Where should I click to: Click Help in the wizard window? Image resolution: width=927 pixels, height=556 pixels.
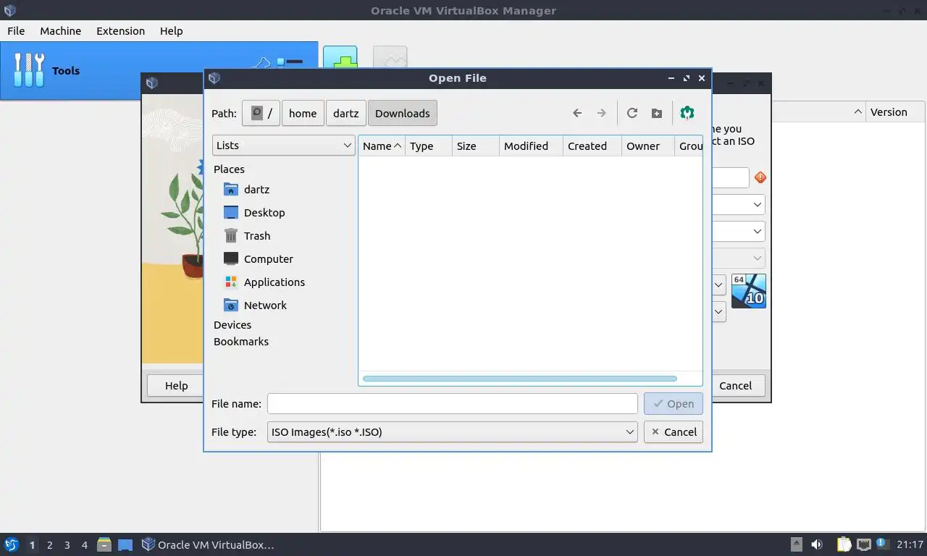[x=176, y=385]
